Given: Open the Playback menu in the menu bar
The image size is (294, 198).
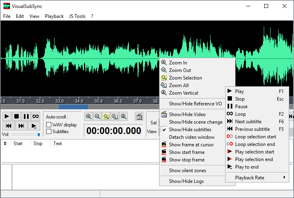Looking at the screenshot, I should click(54, 16).
